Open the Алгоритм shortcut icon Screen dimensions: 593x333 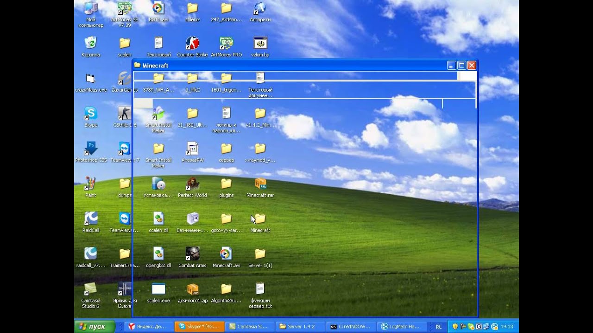[260, 12]
